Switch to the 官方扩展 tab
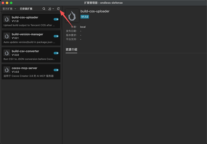 pos(7,9)
